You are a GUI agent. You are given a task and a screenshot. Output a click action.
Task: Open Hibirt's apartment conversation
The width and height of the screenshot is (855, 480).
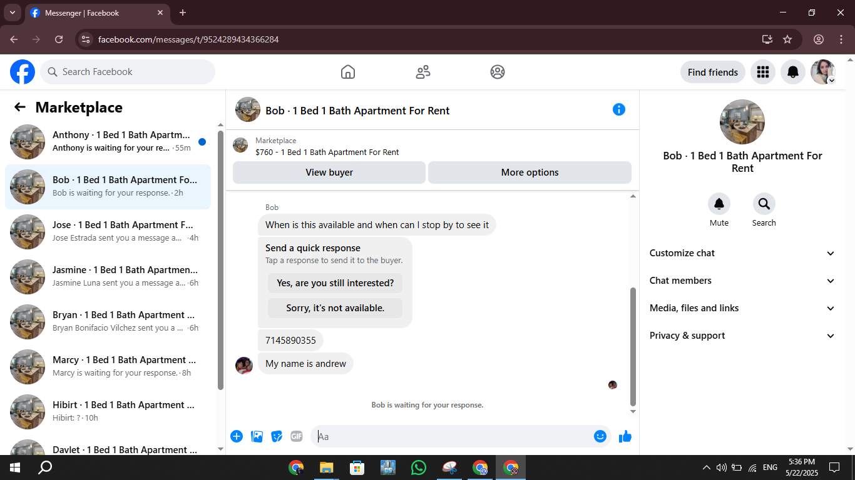[108, 412]
